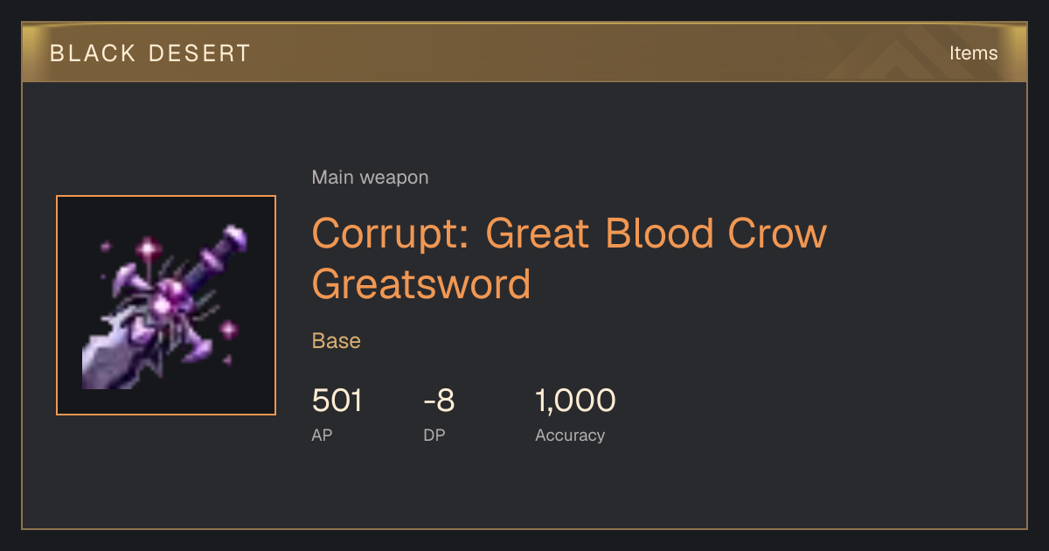The image size is (1049, 551).
Task: Select the Main weapon category label
Action: [370, 178]
